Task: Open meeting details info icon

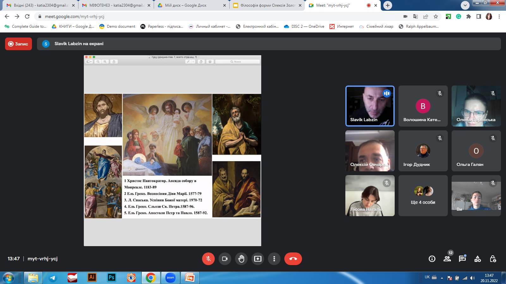Action: [432, 259]
